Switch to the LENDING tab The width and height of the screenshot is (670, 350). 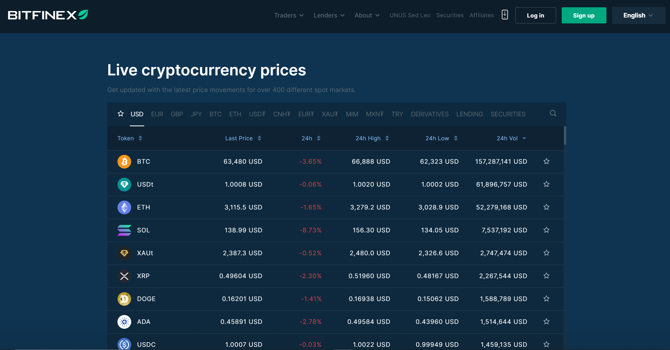pos(470,114)
